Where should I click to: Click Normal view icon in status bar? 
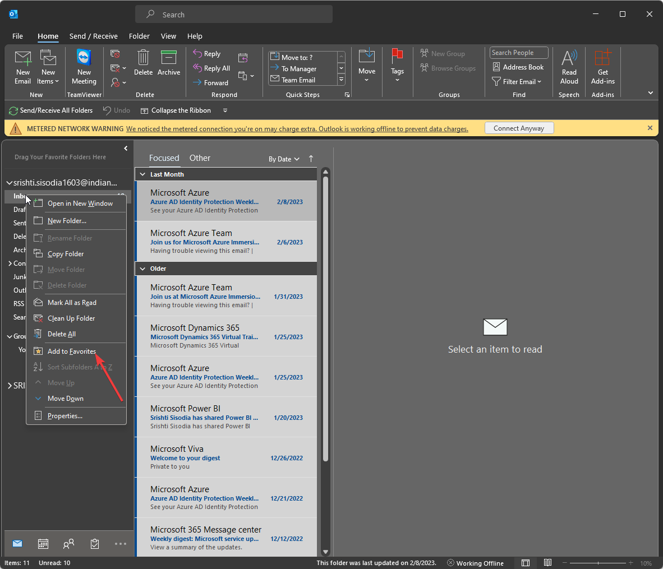pos(526,563)
